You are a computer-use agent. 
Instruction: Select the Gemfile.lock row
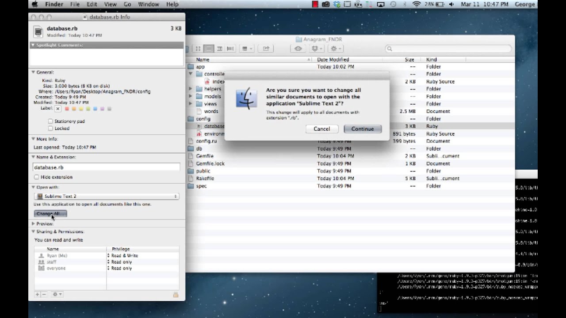point(350,163)
